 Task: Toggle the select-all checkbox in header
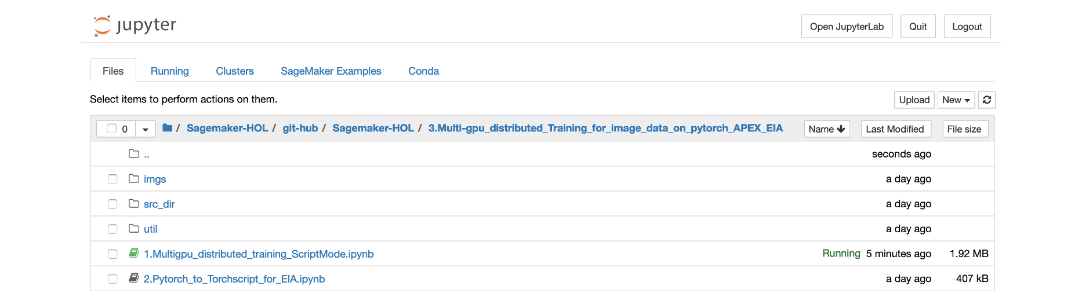pos(112,129)
